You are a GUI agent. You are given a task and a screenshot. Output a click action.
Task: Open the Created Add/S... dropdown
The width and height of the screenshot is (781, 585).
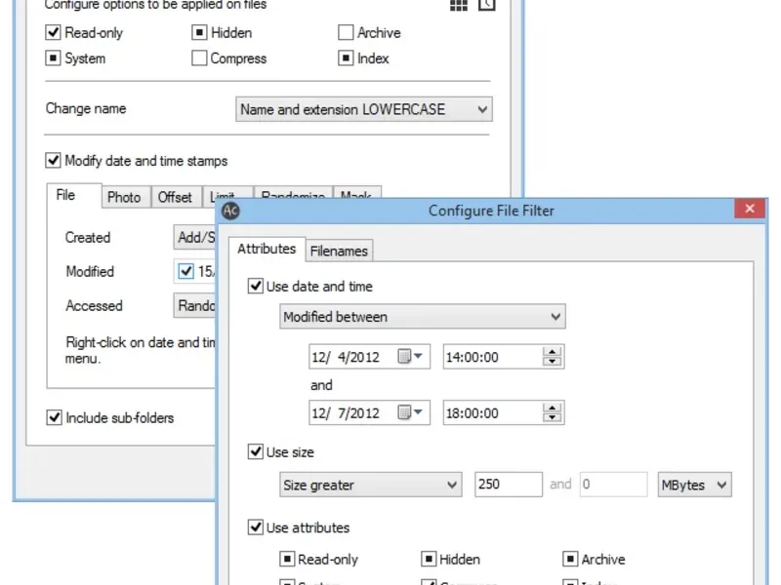click(195, 237)
